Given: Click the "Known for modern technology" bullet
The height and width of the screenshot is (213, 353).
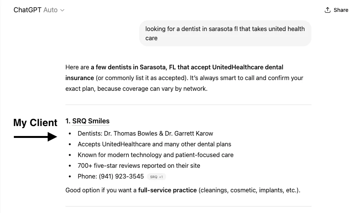Looking at the screenshot, I should 155,155.
